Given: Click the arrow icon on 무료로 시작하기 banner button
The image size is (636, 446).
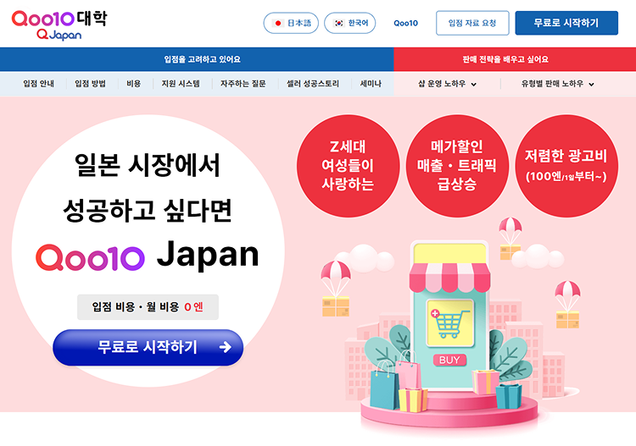Looking at the screenshot, I should (225, 347).
